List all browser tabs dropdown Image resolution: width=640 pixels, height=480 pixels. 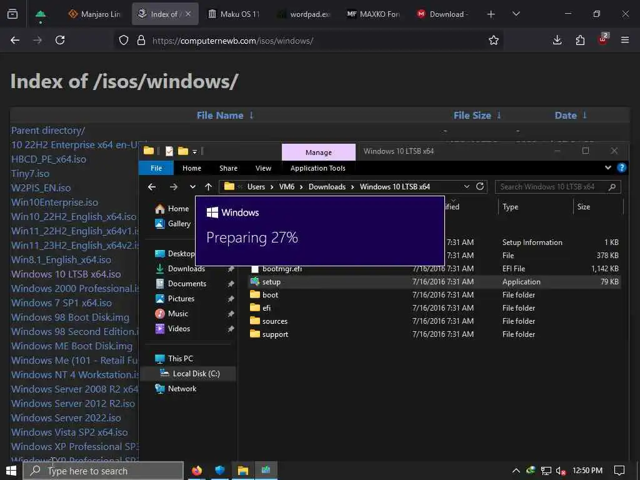pos(516,14)
